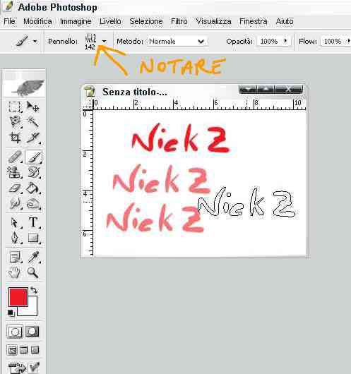The width and height of the screenshot is (351, 374).
Task: Select the Brush tool in toolbox
Action: click(x=34, y=157)
